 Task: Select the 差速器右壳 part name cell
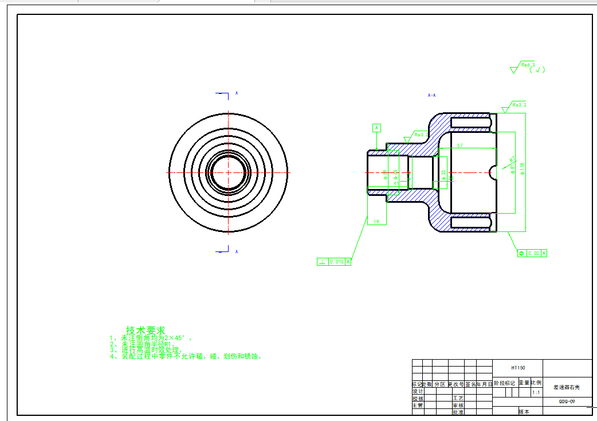pyautogui.click(x=567, y=387)
